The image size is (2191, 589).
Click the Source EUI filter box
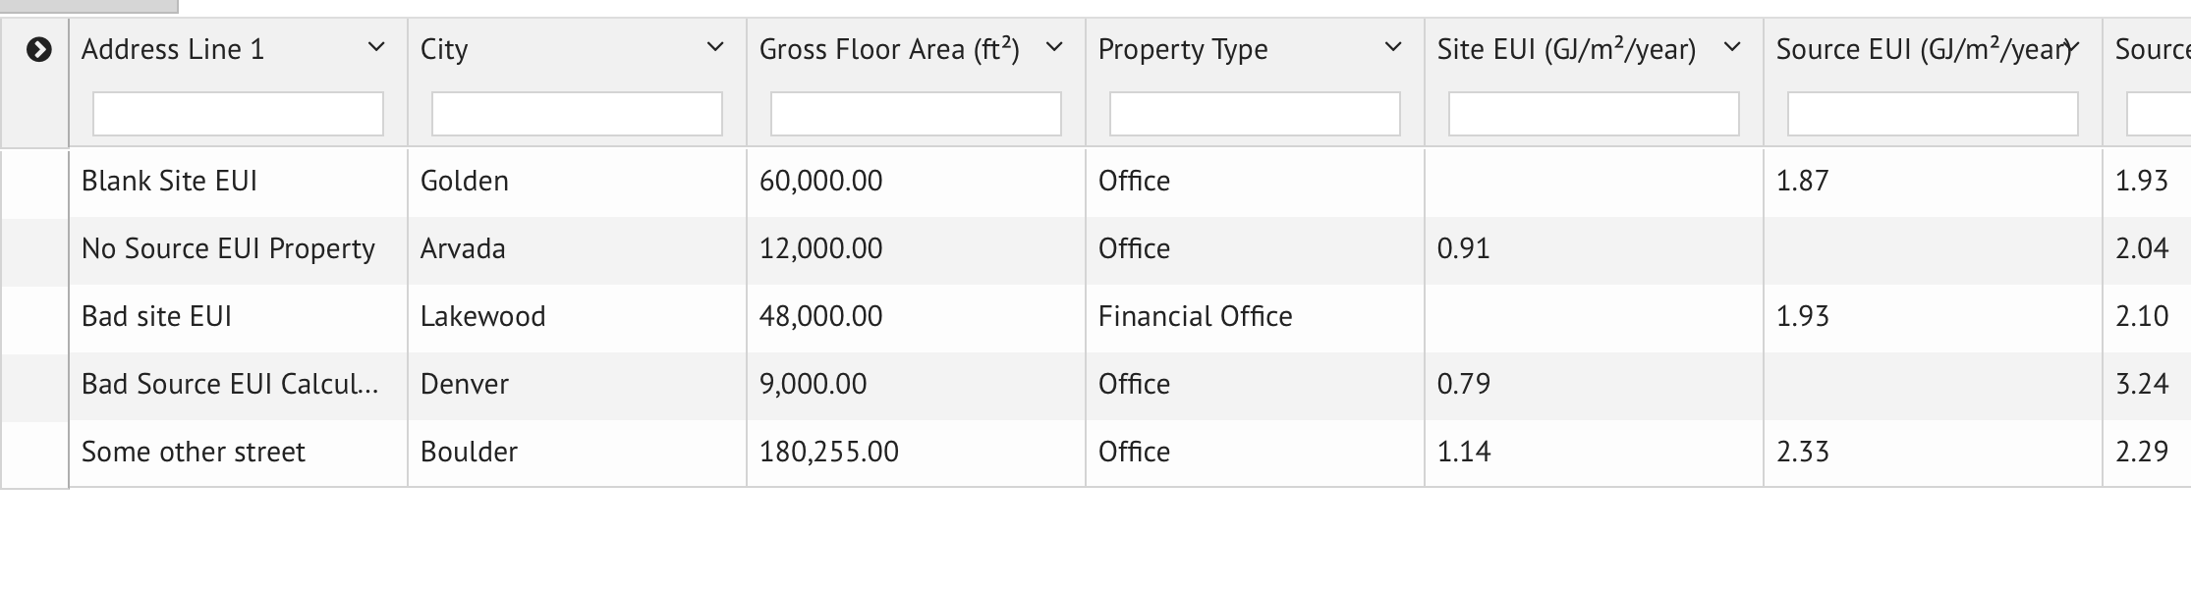point(1933,114)
